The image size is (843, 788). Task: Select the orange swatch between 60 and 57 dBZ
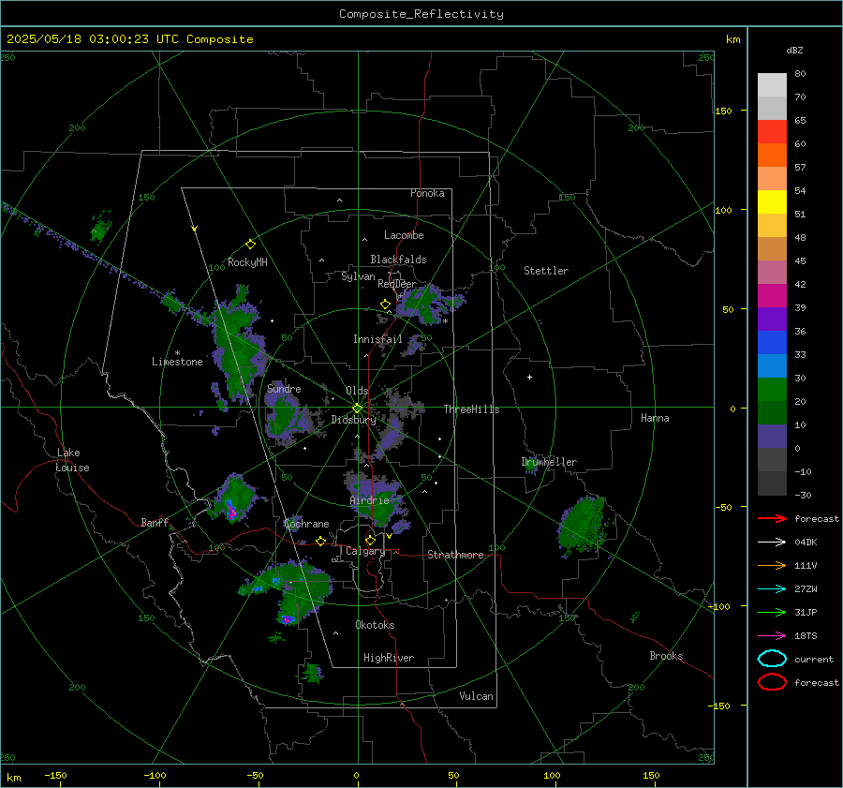(x=772, y=156)
